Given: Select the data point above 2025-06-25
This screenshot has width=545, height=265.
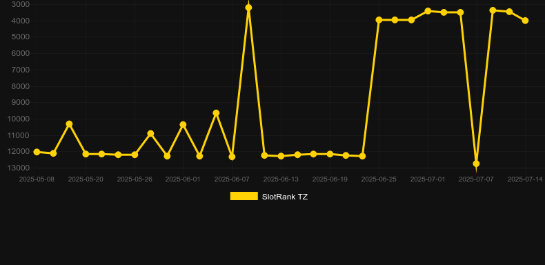Looking at the screenshot, I should pyautogui.click(x=379, y=20).
